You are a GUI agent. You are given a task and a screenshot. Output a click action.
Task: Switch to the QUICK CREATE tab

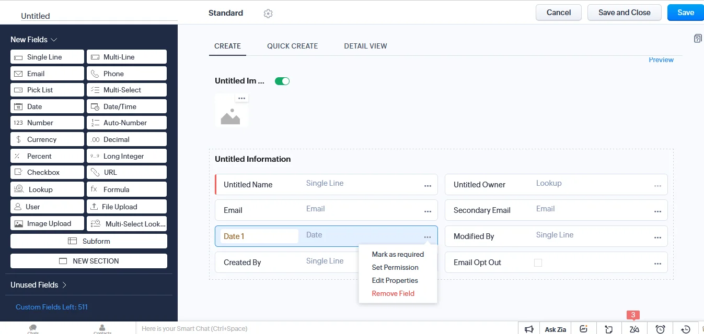(292, 46)
